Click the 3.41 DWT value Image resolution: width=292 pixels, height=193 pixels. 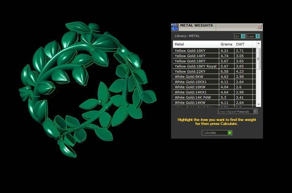click(240, 97)
